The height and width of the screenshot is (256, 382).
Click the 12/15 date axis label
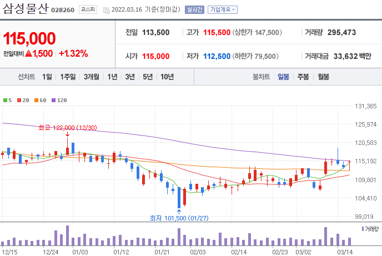tap(10, 252)
